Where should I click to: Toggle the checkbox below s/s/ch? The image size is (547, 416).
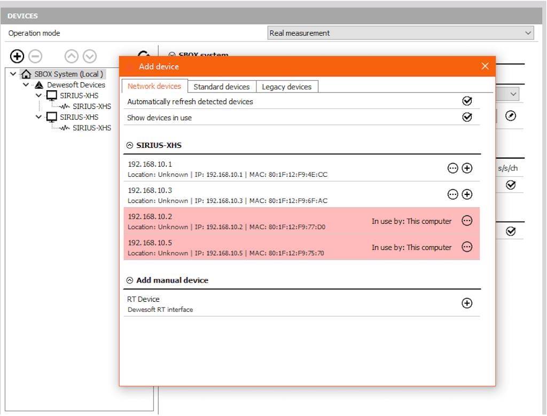[511, 184]
